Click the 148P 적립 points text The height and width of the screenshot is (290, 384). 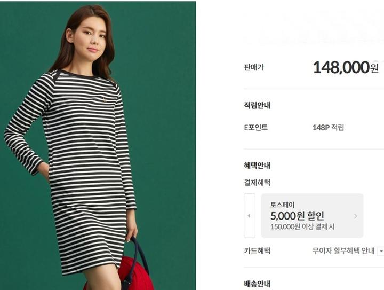click(328, 128)
